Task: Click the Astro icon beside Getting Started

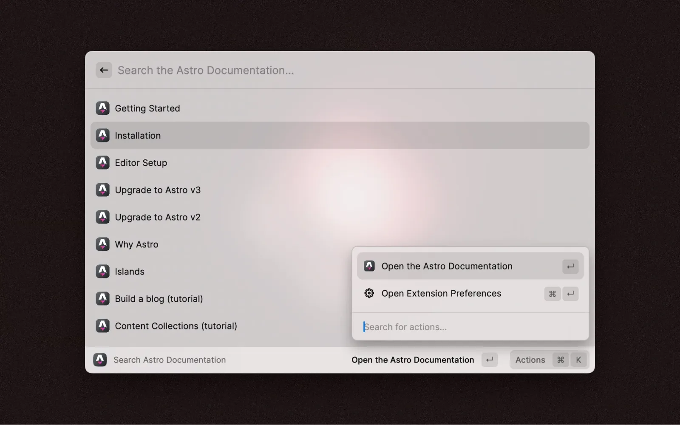Action: (102, 108)
